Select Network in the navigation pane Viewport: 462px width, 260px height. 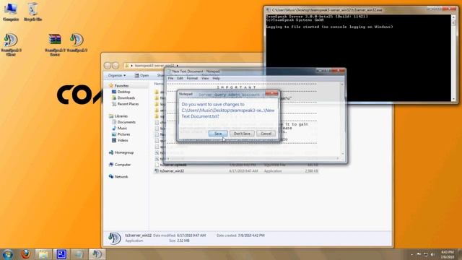coord(121,177)
